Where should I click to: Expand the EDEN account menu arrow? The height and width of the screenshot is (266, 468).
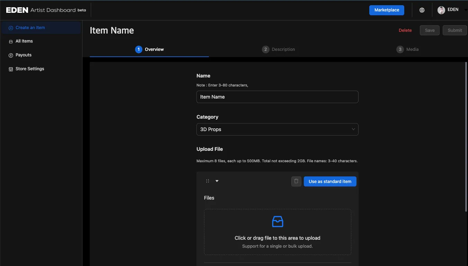tap(465, 10)
